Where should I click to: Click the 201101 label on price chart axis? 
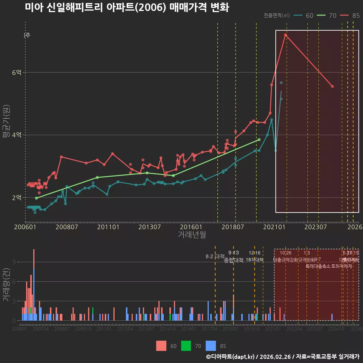(108, 227)
